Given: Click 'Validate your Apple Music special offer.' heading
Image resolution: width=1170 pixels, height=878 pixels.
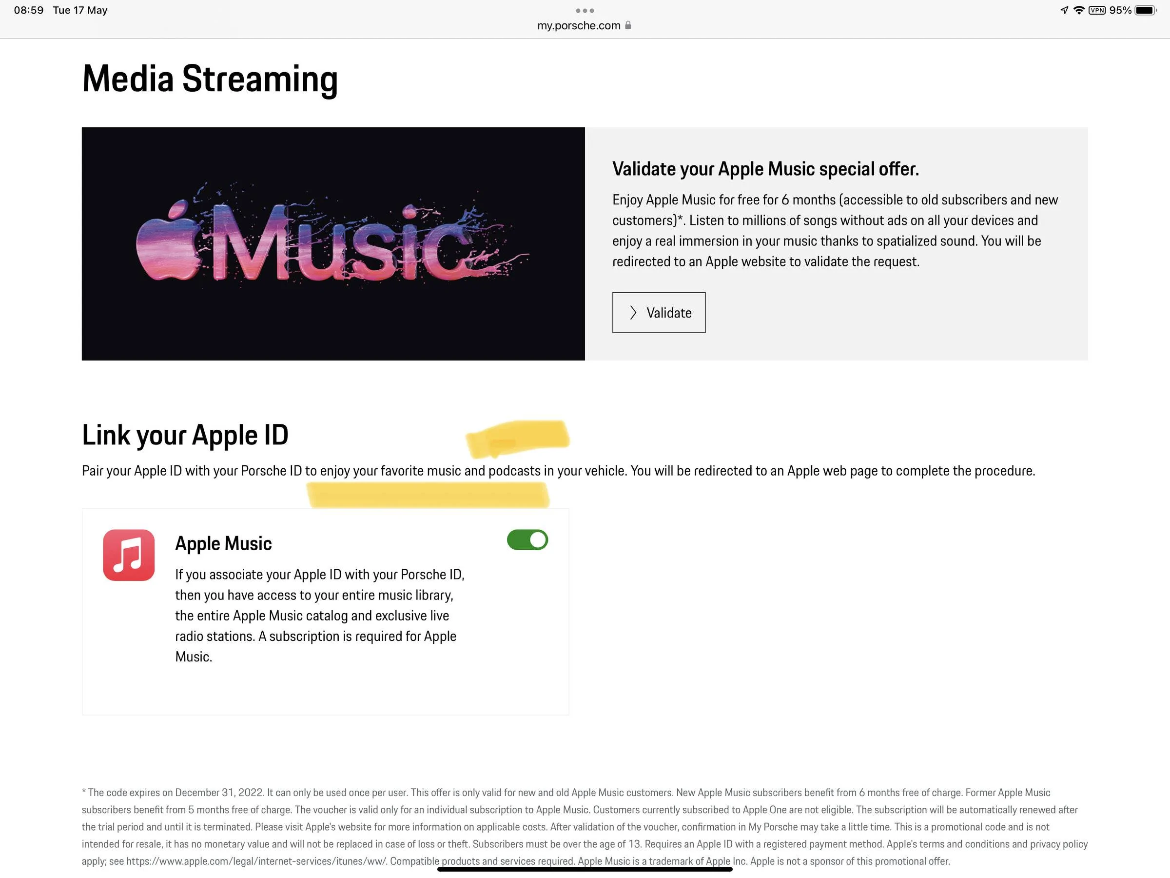Looking at the screenshot, I should tap(765, 169).
